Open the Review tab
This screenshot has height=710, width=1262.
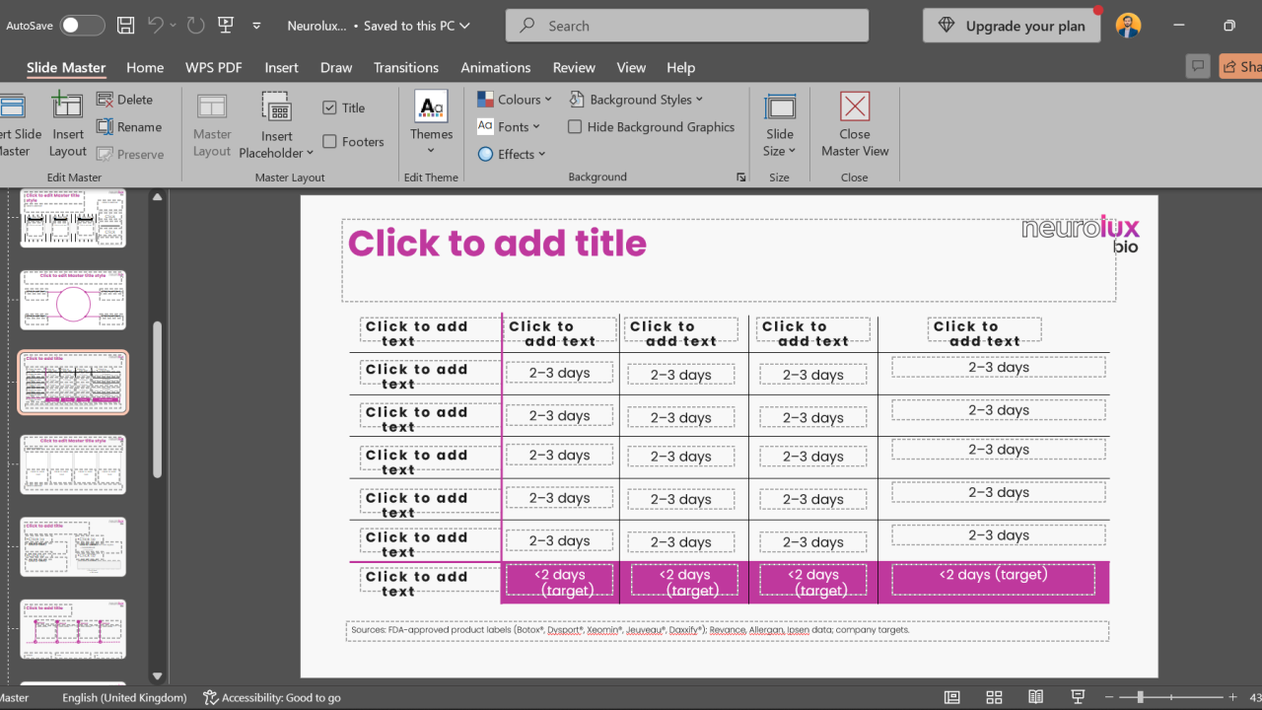[x=574, y=67]
